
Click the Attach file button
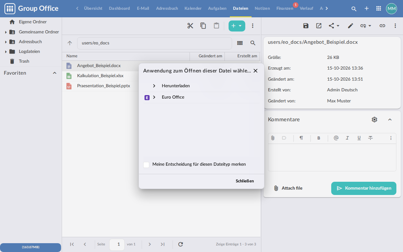pos(288,188)
